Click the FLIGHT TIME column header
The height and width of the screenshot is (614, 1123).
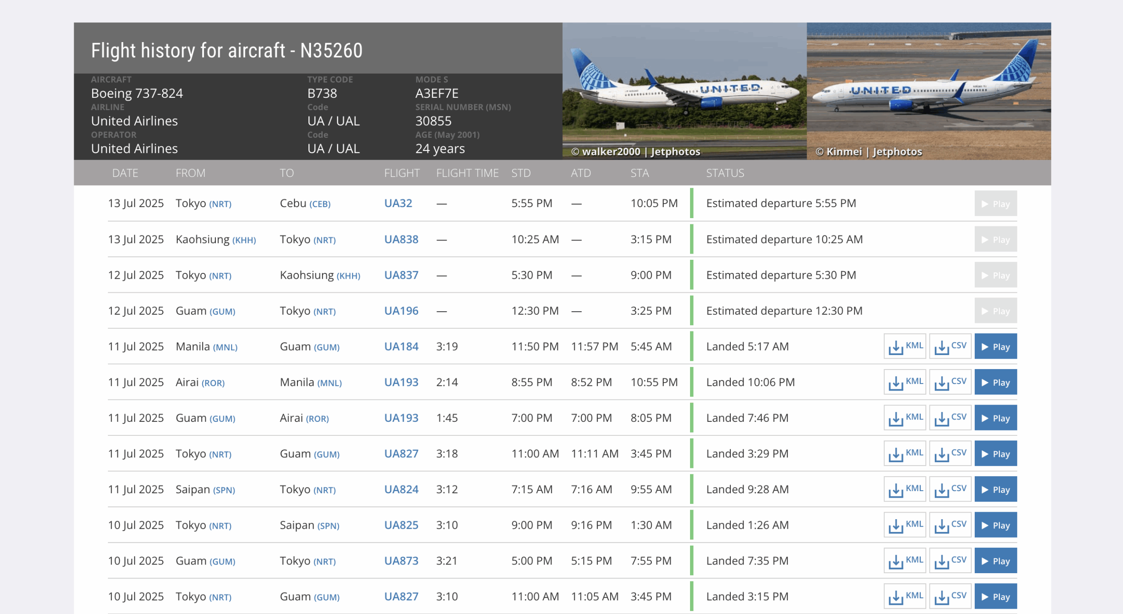tap(467, 173)
